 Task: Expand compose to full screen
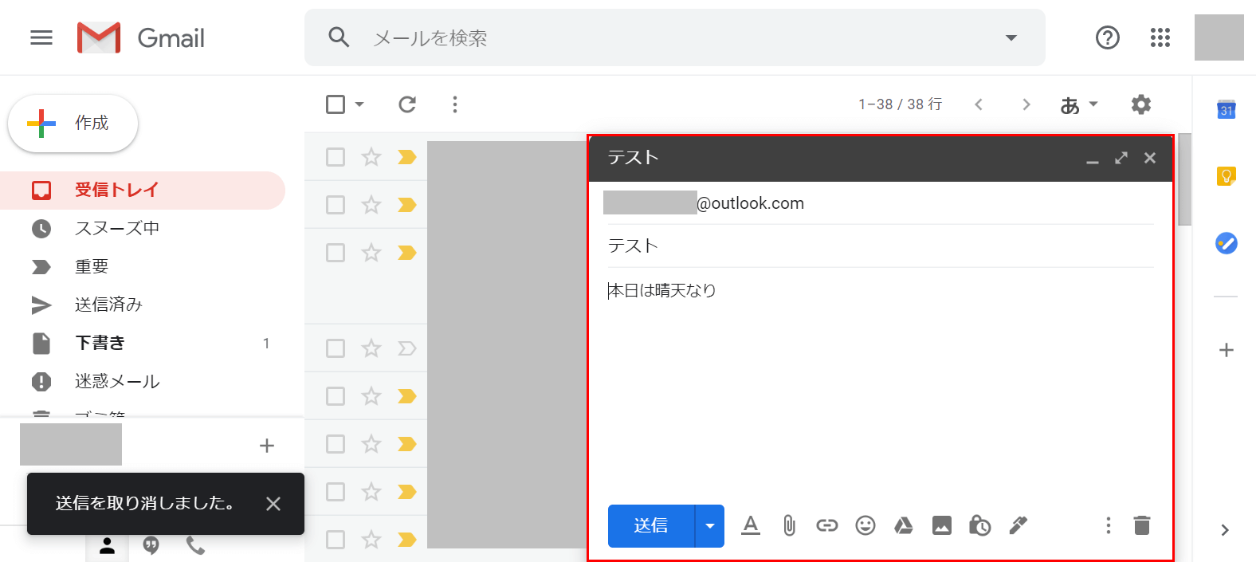pos(1121,158)
